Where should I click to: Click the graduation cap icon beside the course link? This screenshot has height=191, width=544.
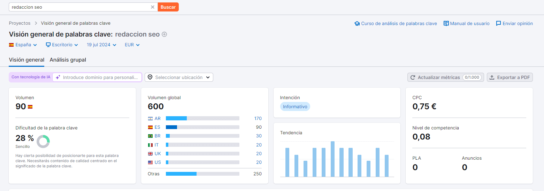click(357, 24)
